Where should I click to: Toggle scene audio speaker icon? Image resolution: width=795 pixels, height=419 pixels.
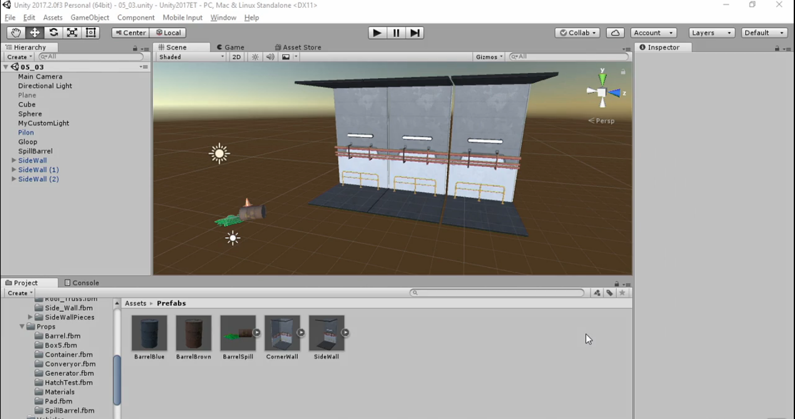pos(270,57)
